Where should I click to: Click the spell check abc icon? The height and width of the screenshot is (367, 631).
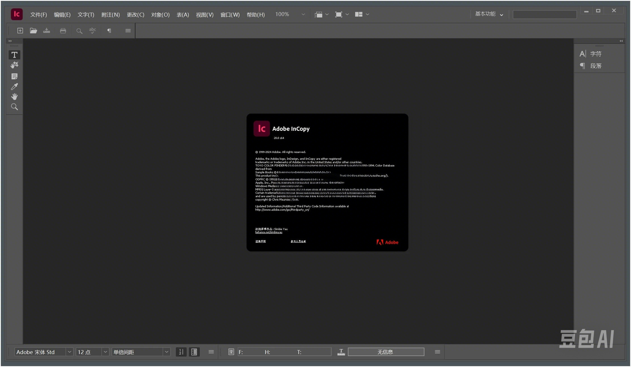click(92, 31)
